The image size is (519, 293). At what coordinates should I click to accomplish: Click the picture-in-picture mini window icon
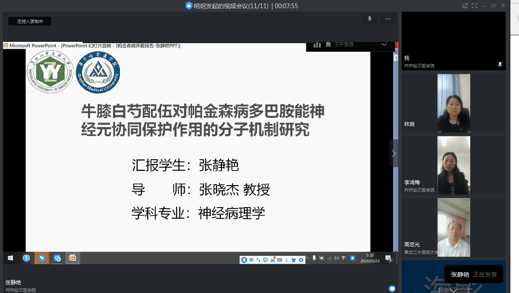click(465, 6)
